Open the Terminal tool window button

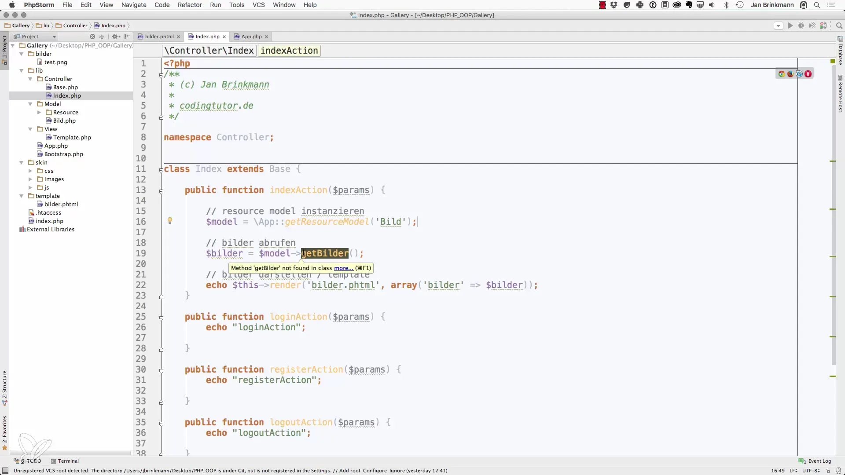pyautogui.click(x=65, y=461)
